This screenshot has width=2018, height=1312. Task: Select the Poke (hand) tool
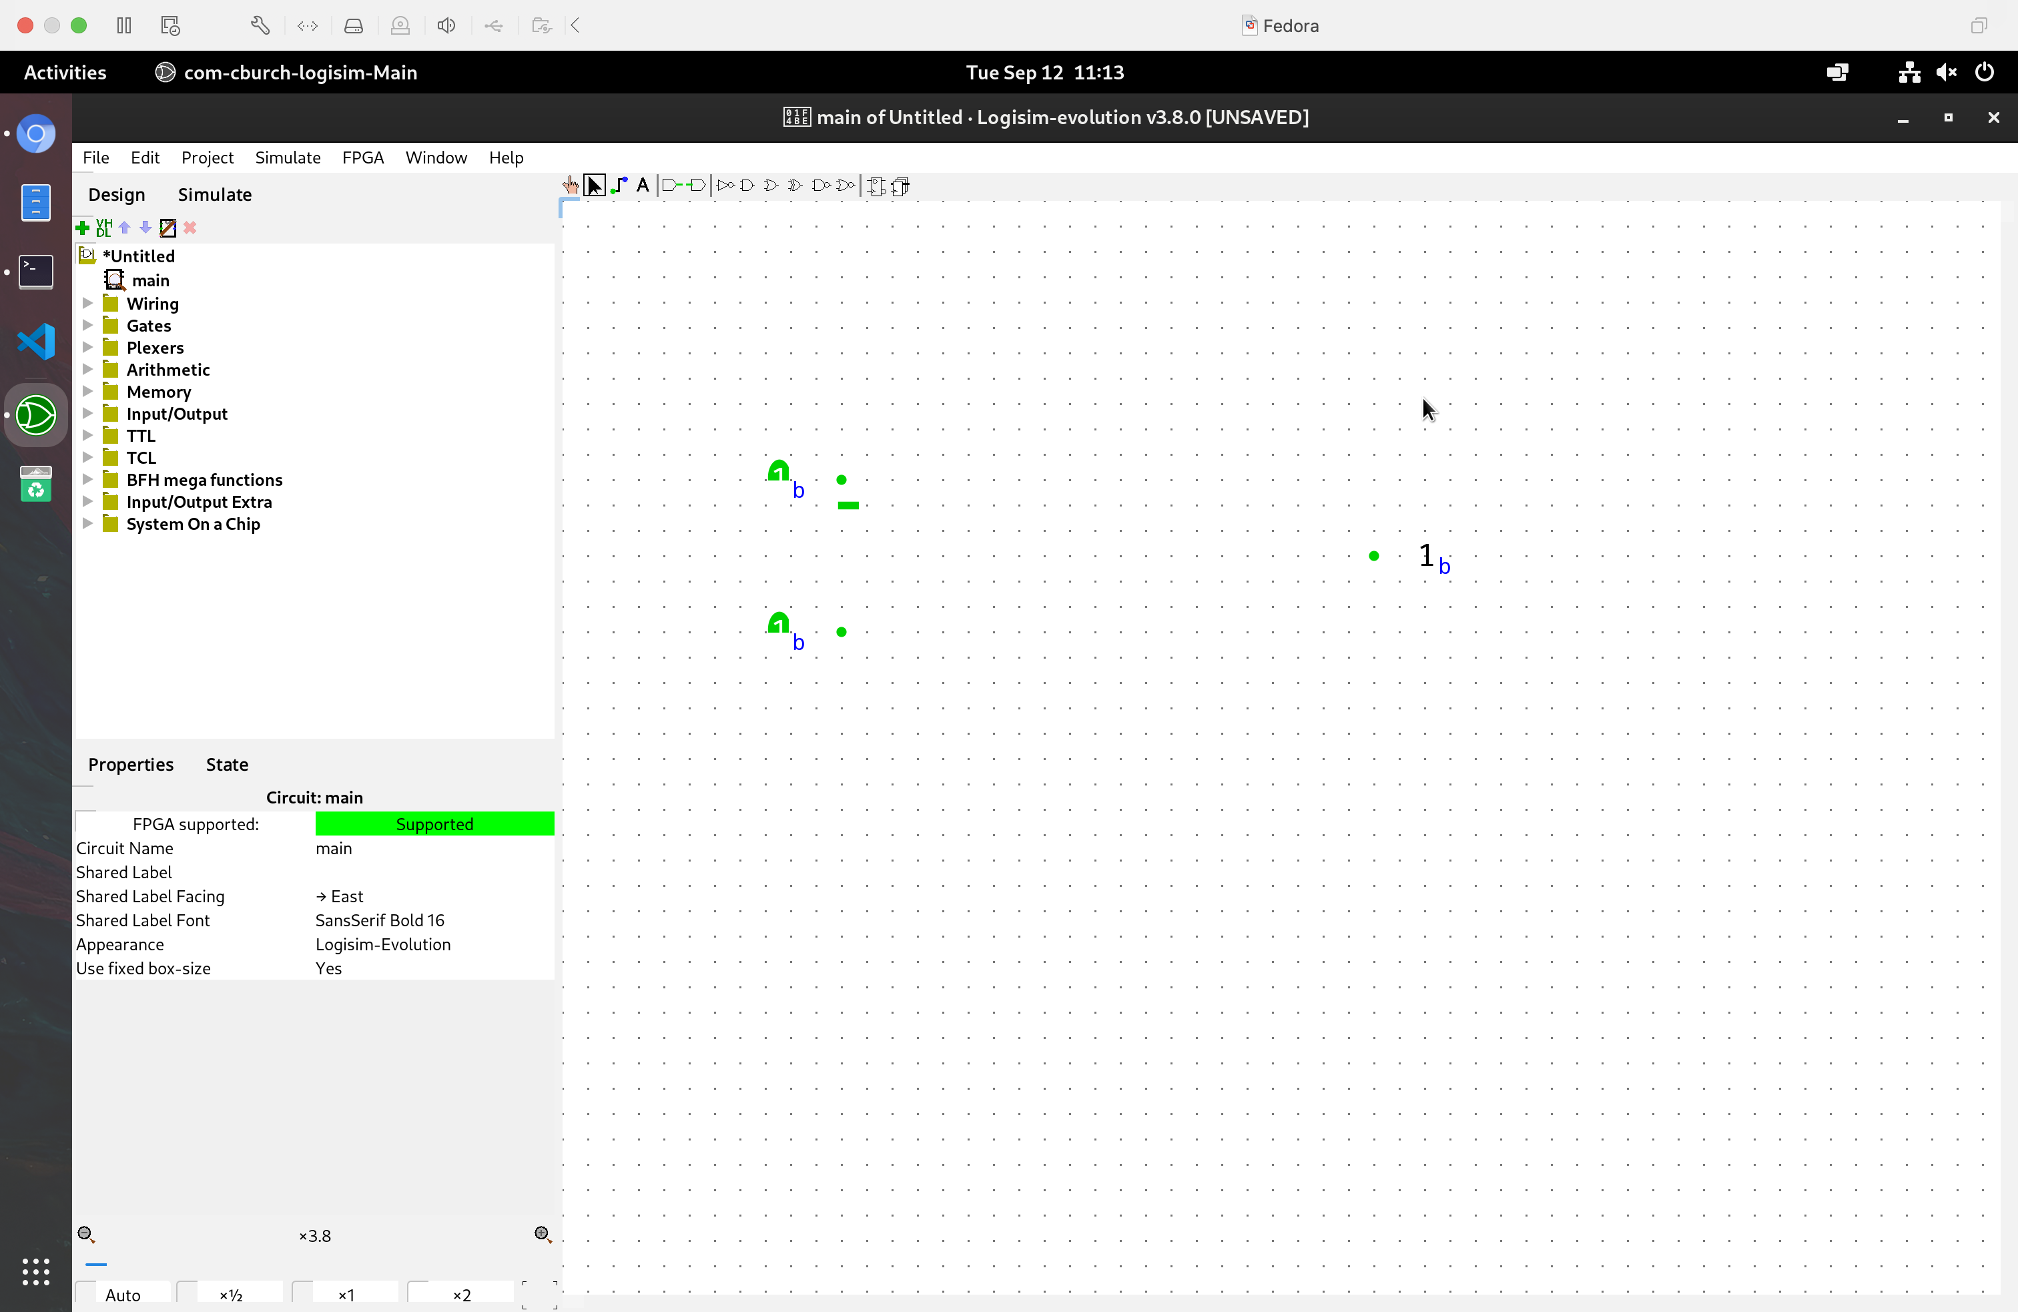tap(571, 185)
